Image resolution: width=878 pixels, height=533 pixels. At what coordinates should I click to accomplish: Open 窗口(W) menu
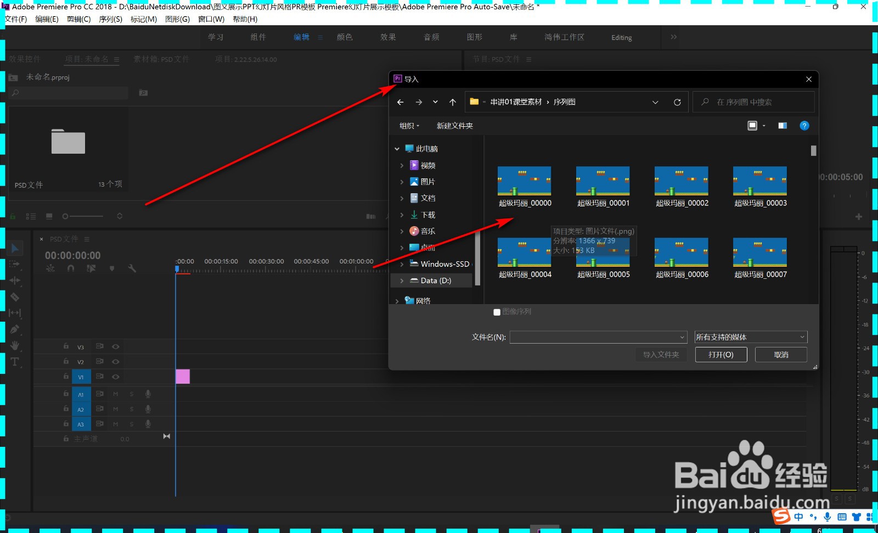[x=211, y=19]
